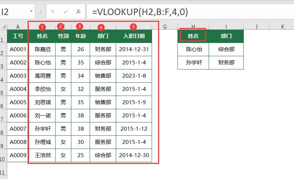Viewport: 294px width, 179px height.
Task: Select row 2 header
Action: 3,49
